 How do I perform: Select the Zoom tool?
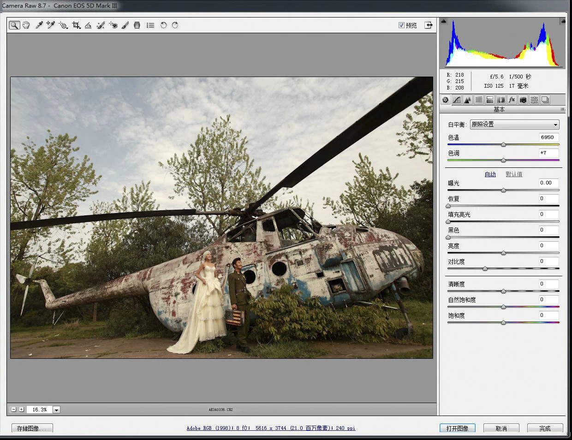[14, 25]
